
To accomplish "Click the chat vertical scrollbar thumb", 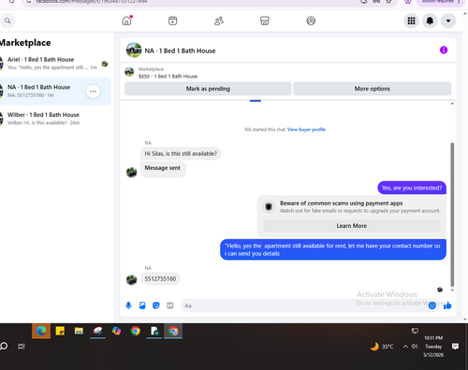I will tap(452, 214).
